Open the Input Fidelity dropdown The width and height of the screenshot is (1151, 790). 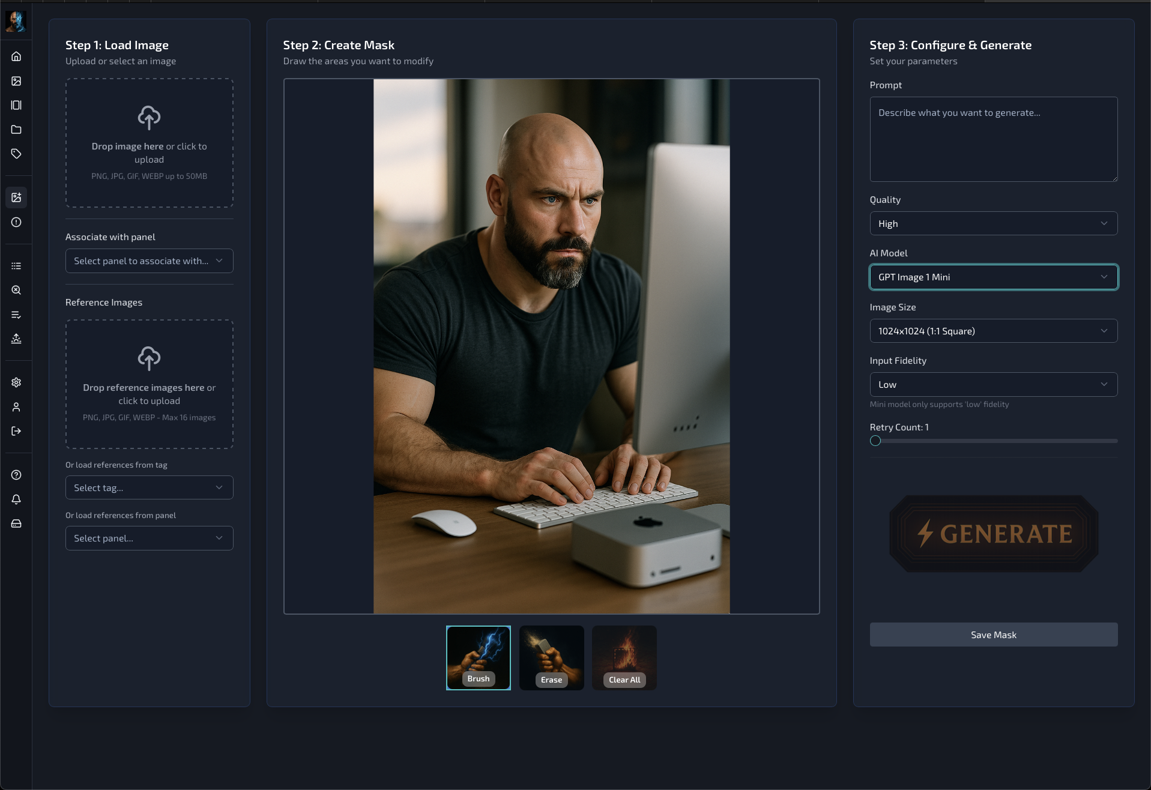tap(993, 385)
